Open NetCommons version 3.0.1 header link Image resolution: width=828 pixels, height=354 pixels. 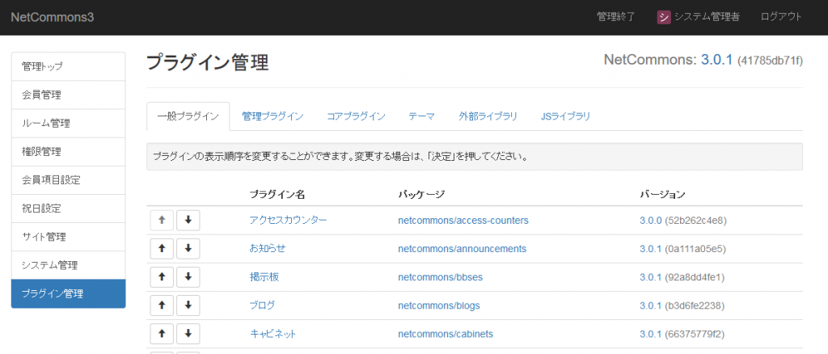point(716,60)
